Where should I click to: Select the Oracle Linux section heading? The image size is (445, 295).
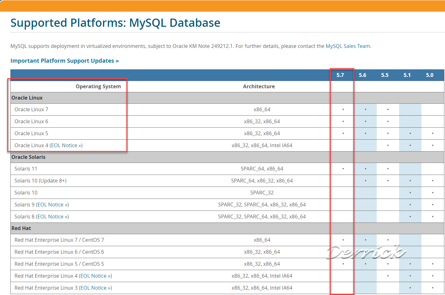[x=27, y=98]
